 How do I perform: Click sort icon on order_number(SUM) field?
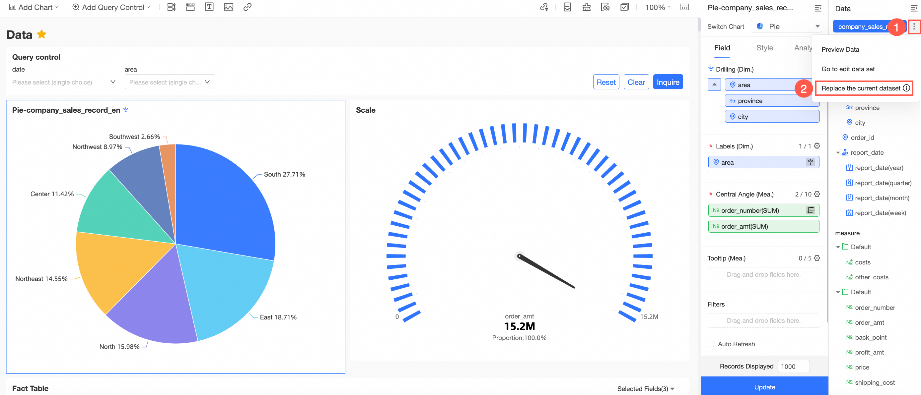[810, 210]
